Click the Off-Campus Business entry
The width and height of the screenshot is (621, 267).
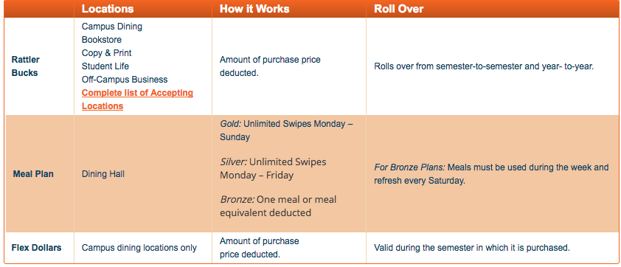[x=125, y=80]
